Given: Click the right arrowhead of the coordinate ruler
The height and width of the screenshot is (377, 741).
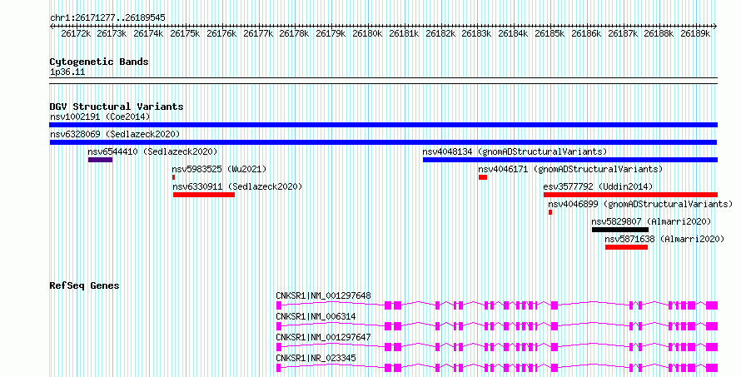Looking at the screenshot, I should (715, 27).
